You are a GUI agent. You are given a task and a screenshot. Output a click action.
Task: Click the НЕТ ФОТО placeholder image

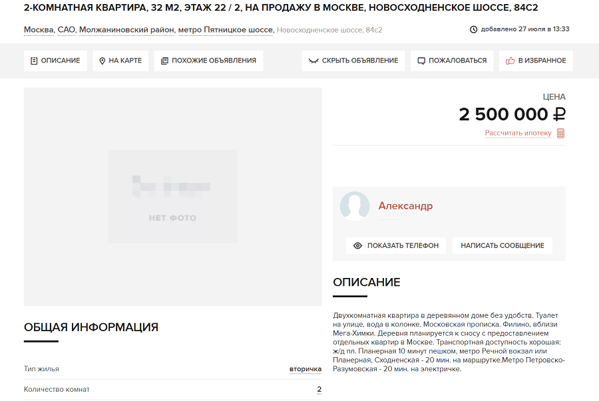(x=172, y=197)
